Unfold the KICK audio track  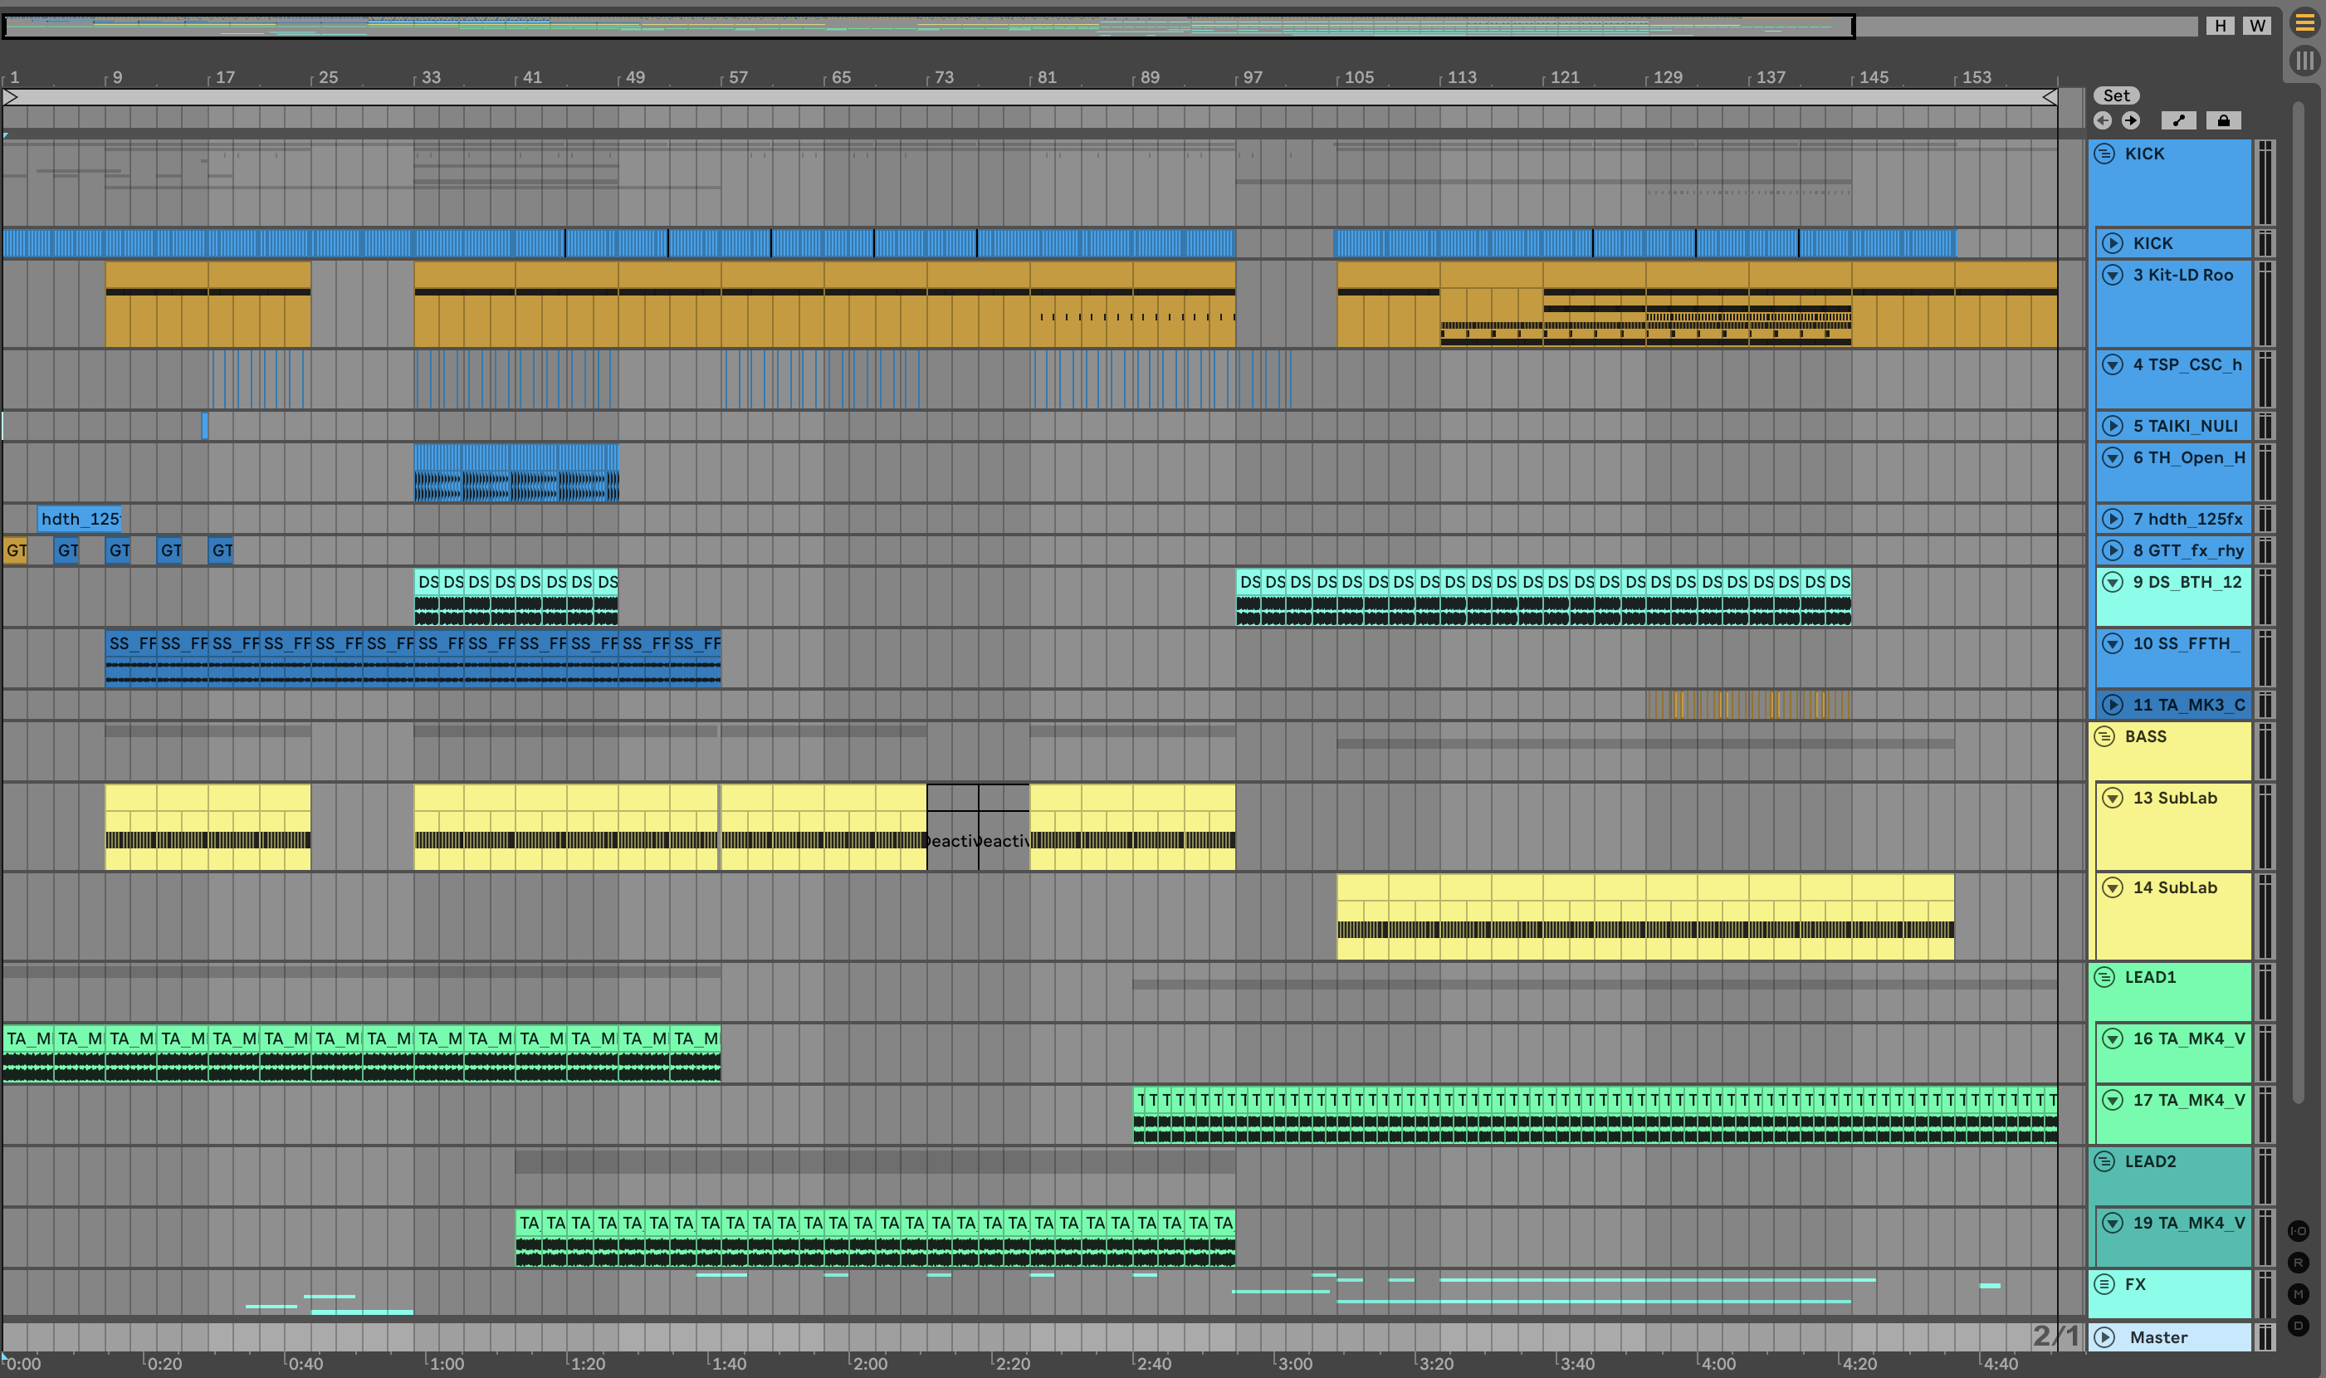point(2113,243)
